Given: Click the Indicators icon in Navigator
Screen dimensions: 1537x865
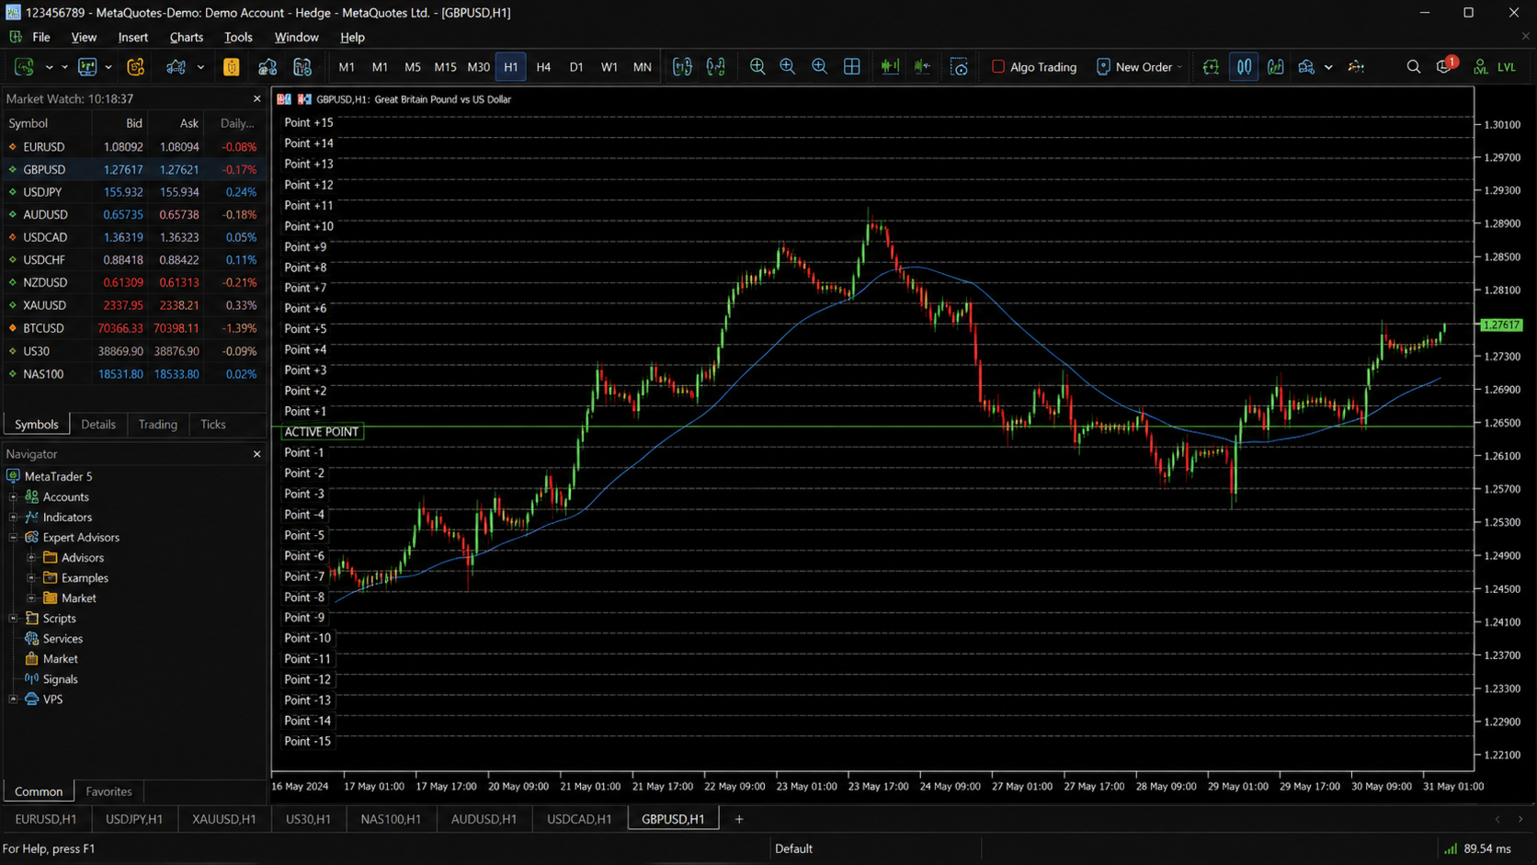Looking at the screenshot, I should click(x=32, y=517).
